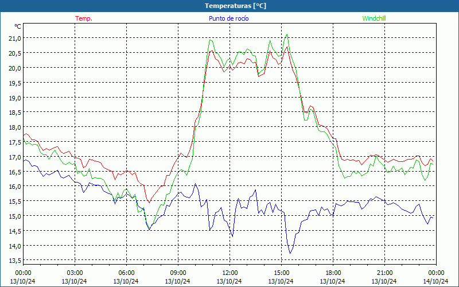
Task: Click the 16,0 y-axis value
Action: [x=15, y=187]
